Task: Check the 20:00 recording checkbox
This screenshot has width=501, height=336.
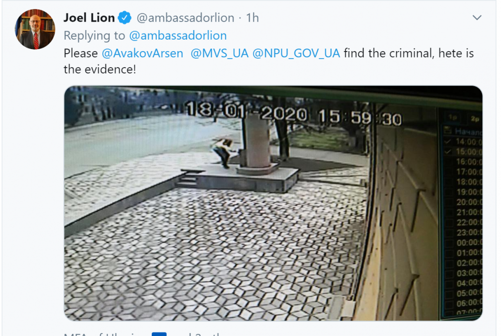Action: 448,202
